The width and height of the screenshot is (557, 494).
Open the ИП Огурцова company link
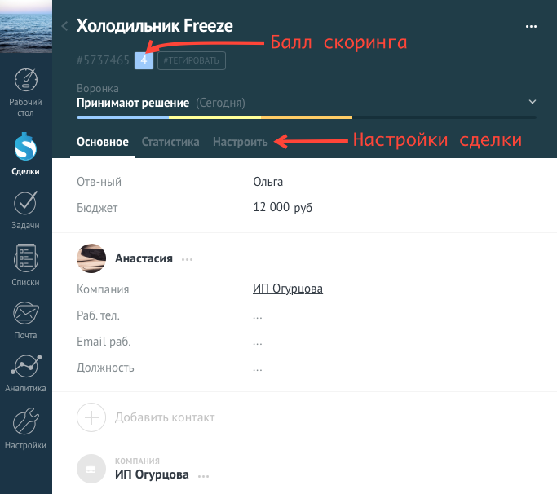coord(288,289)
